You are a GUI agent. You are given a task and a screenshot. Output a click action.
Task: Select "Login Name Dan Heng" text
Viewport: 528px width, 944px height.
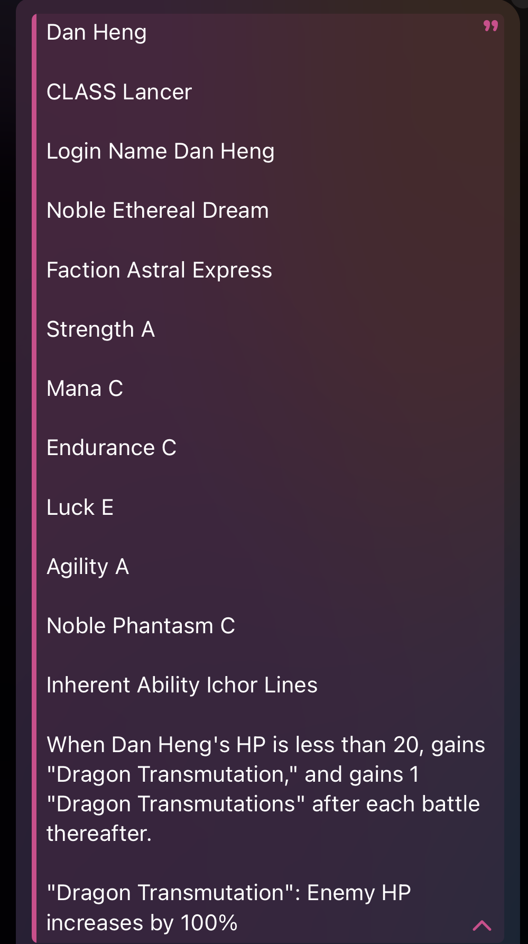pyautogui.click(x=161, y=152)
